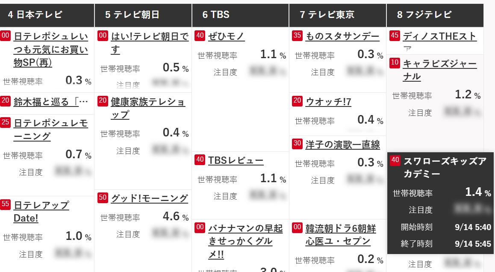Open the ウオッチ!7 program link

coord(328,102)
